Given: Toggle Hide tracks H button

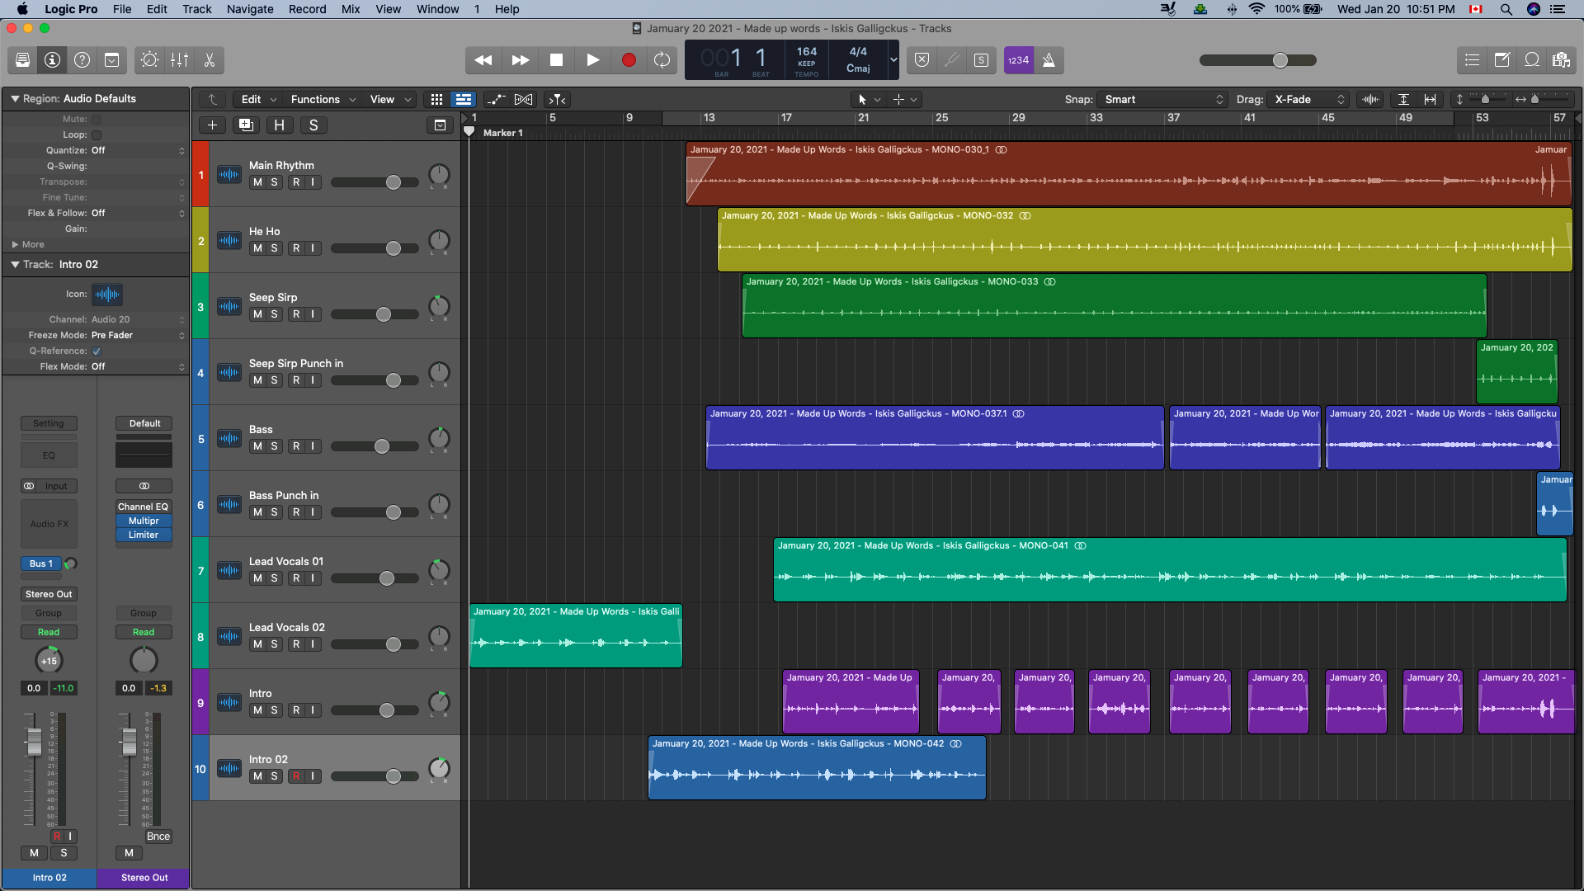Looking at the screenshot, I should click(280, 125).
